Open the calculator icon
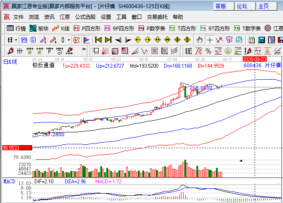283x203 pixels. pos(261,40)
